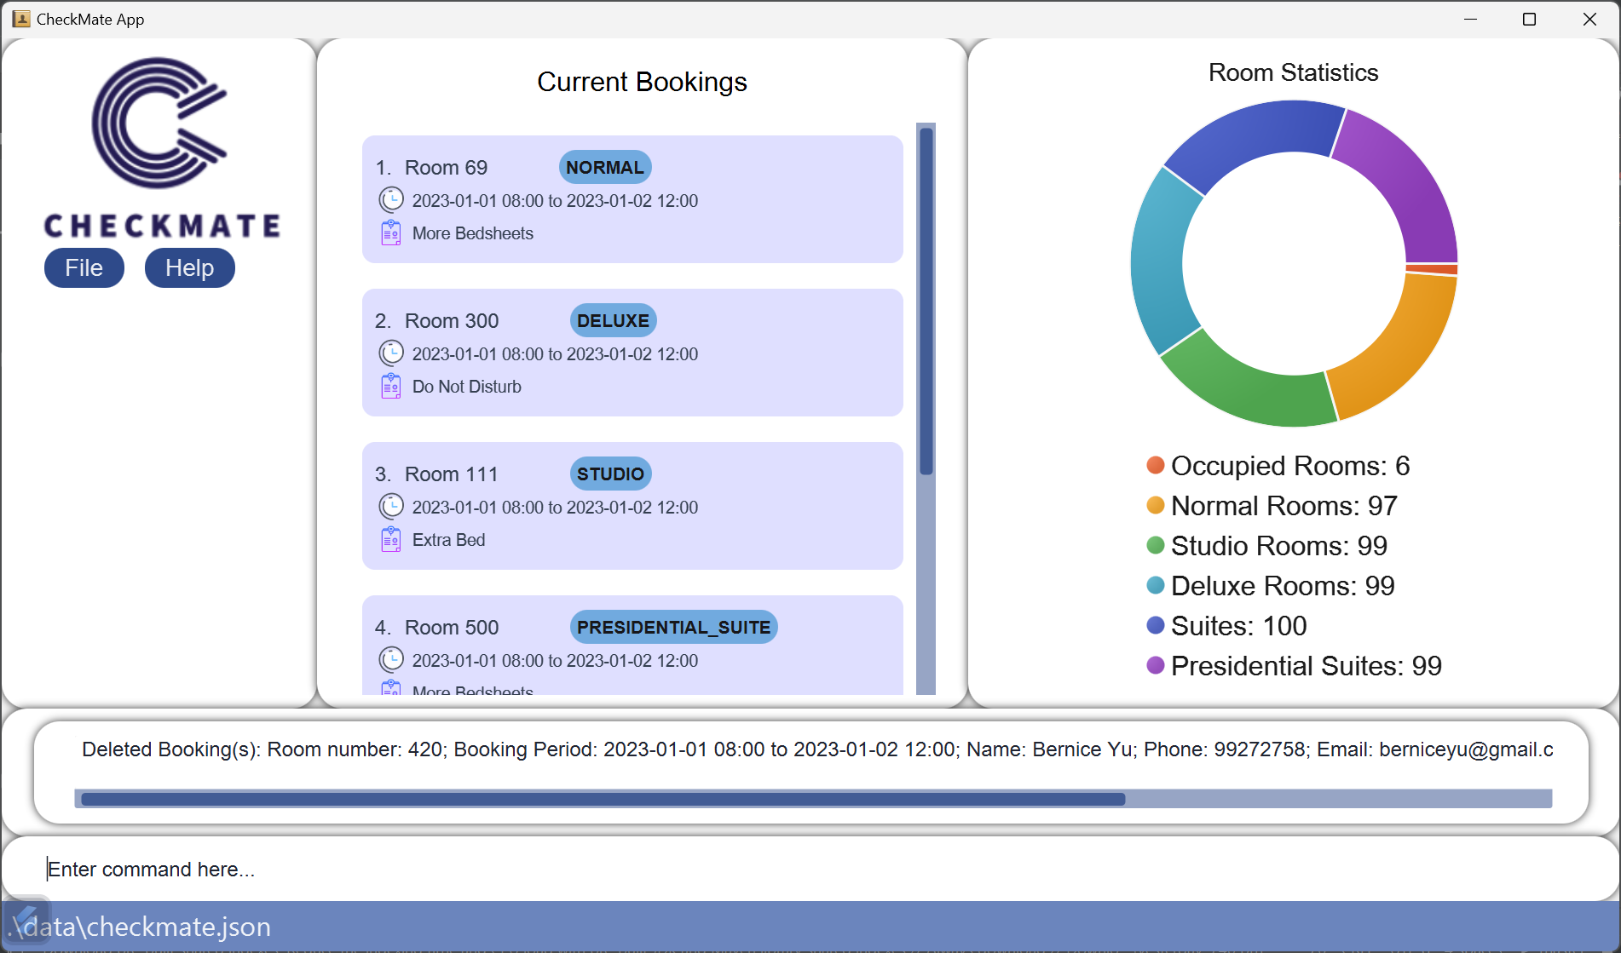
Task: Click the Occupied Rooms orange legend dot
Action: pos(1156,465)
